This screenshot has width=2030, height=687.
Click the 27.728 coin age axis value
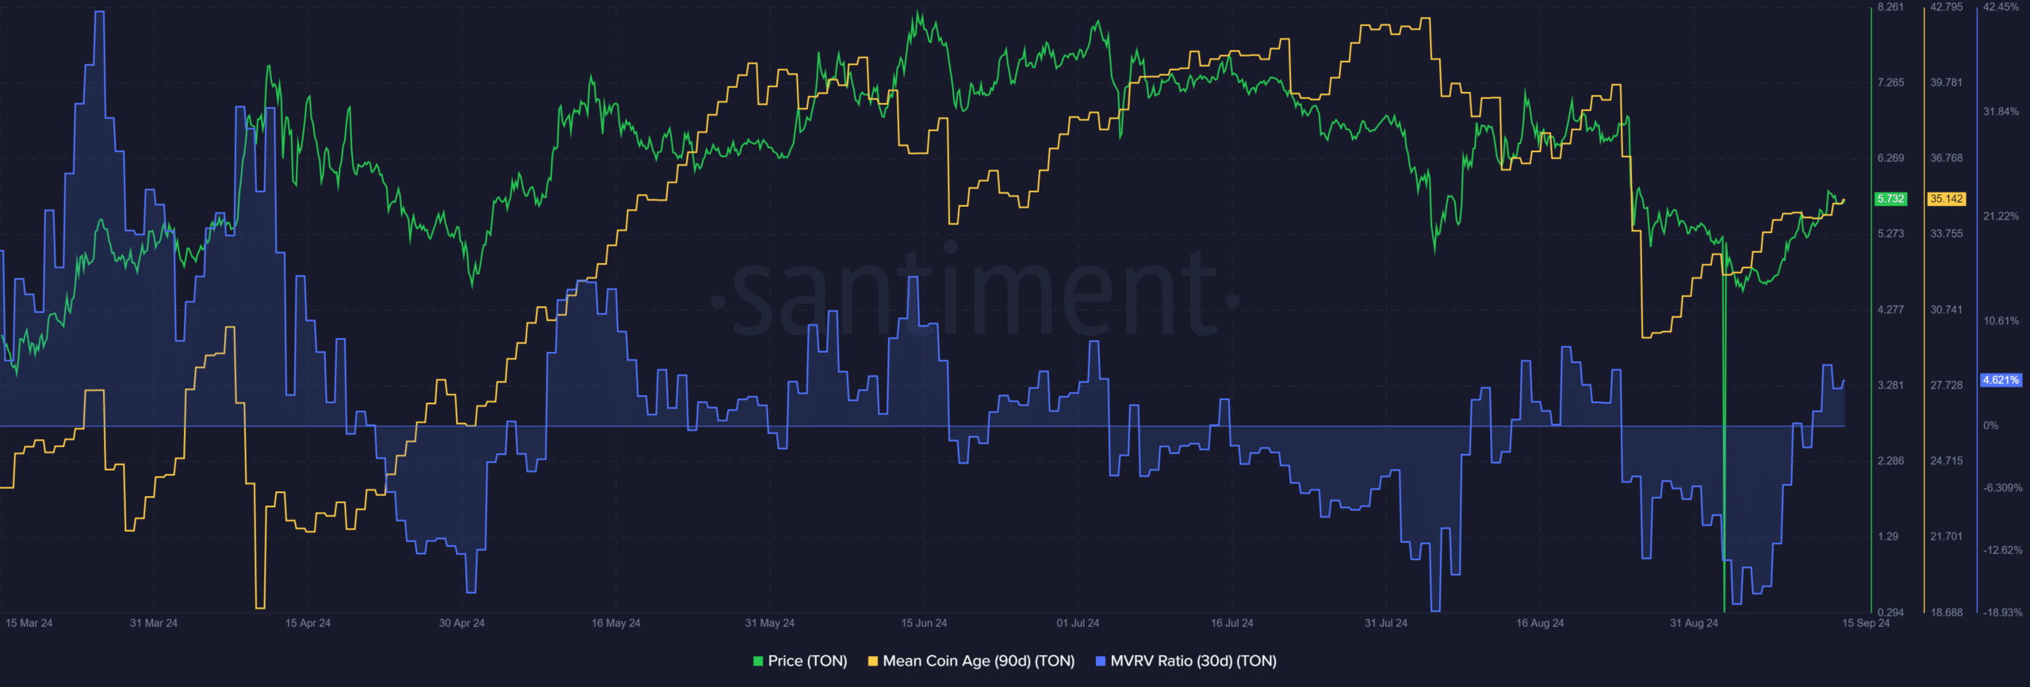point(1947,385)
